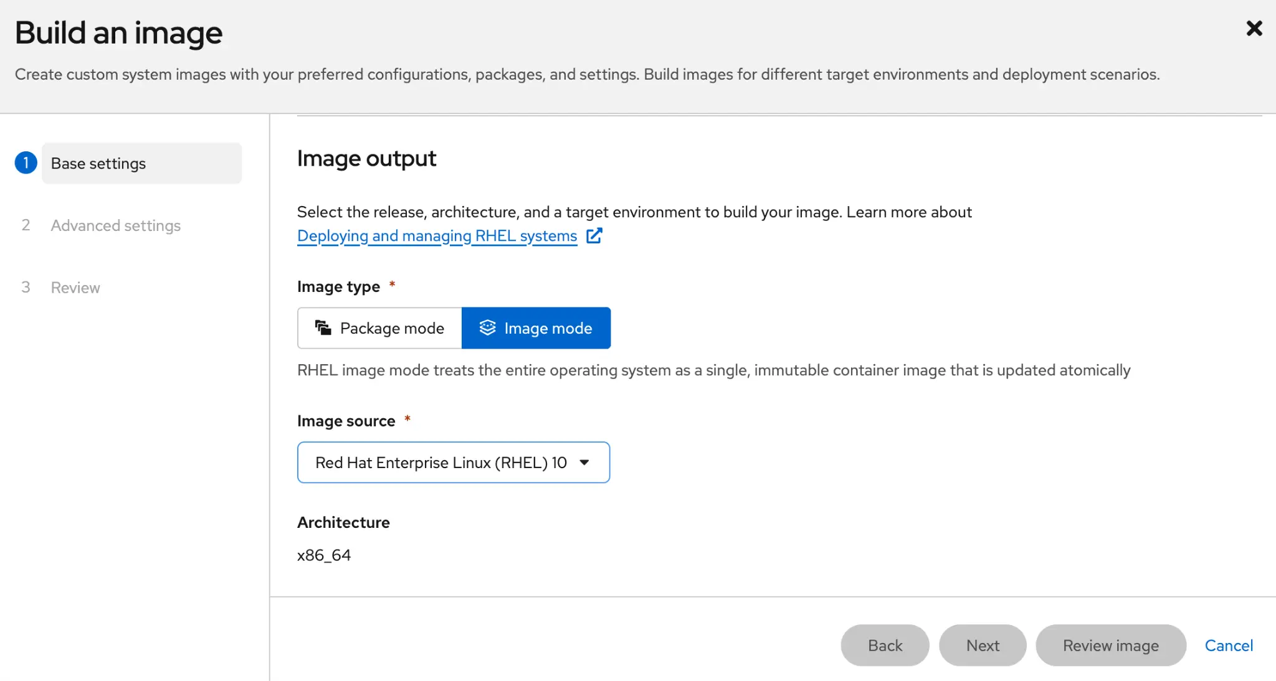Select Package mode image type
The image size is (1276, 681).
tap(379, 328)
